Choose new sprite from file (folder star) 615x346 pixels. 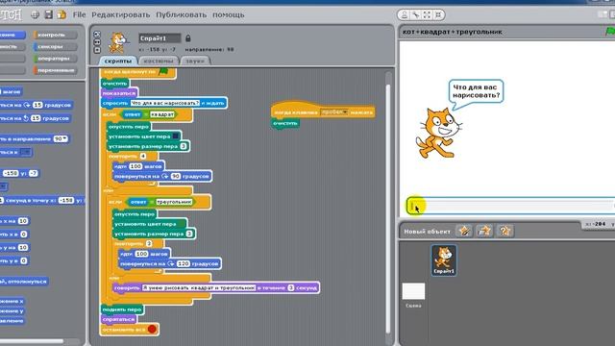(484, 231)
